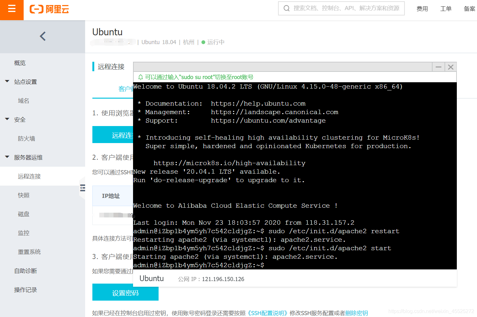This screenshot has width=477, height=317.
Task: Open 磁盘 page
Action: click(24, 214)
